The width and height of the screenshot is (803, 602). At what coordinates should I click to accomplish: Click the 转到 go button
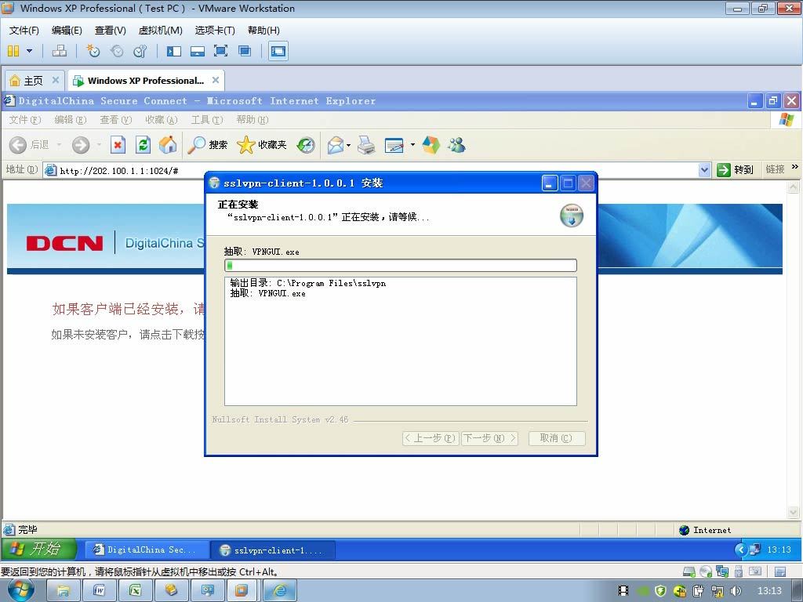point(736,169)
